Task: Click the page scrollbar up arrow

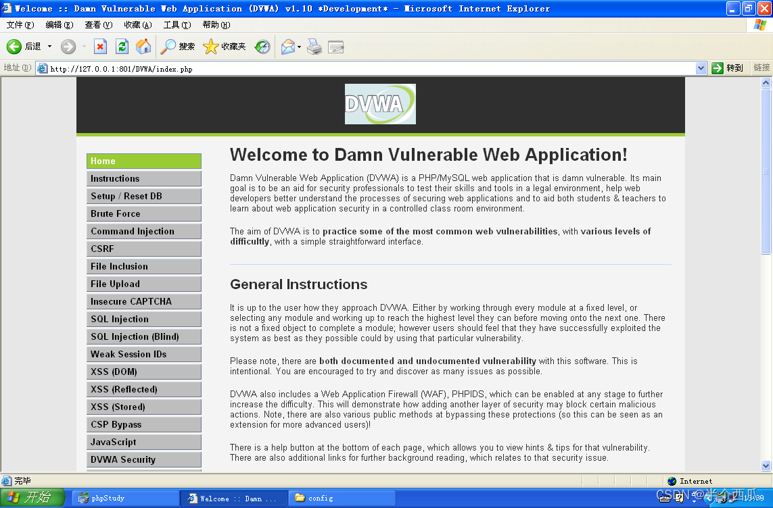Action: (x=766, y=82)
